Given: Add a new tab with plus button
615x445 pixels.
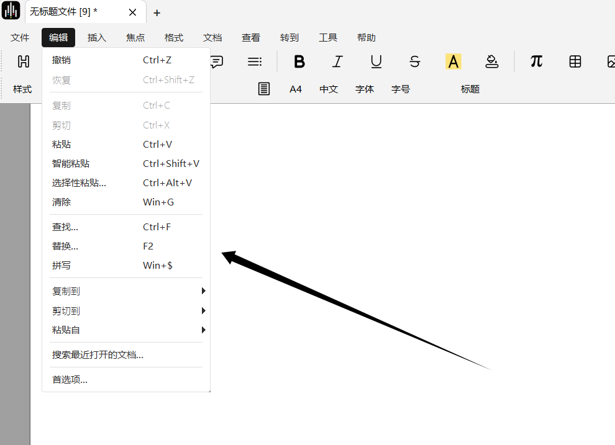Looking at the screenshot, I should pyautogui.click(x=157, y=12).
